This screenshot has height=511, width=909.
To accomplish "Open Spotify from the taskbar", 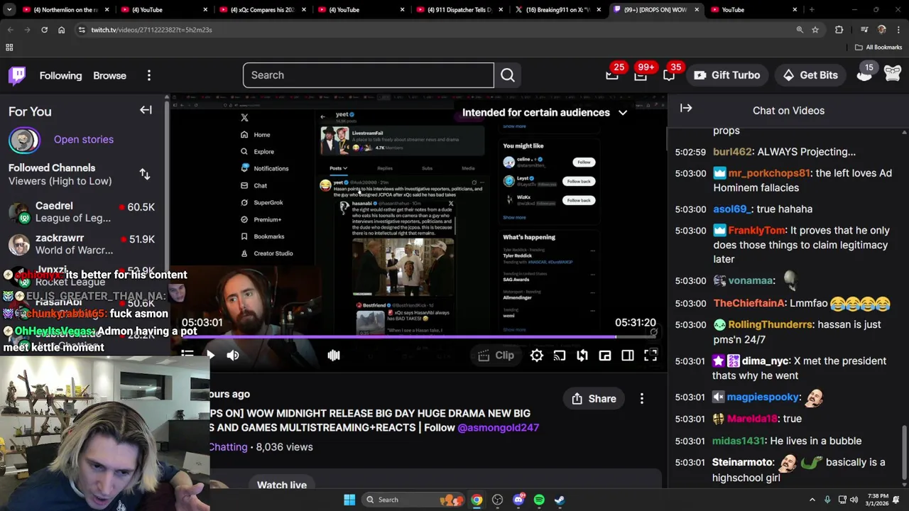I will tap(539, 500).
